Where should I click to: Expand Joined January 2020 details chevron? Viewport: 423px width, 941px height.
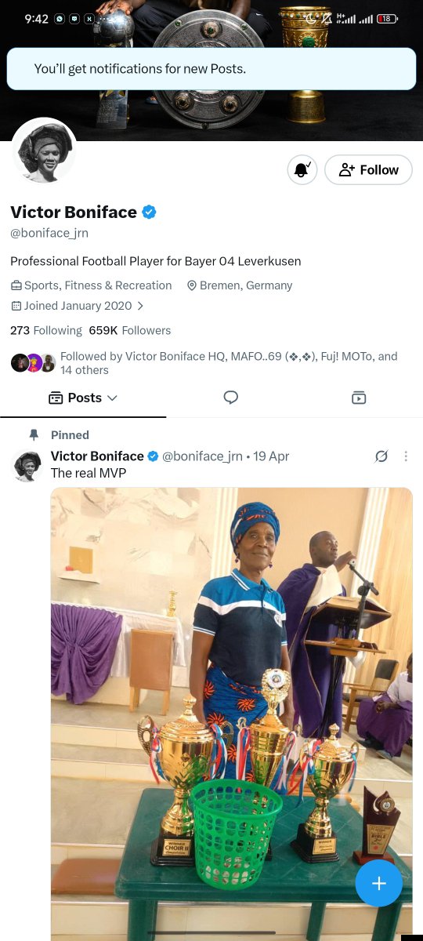tap(140, 306)
